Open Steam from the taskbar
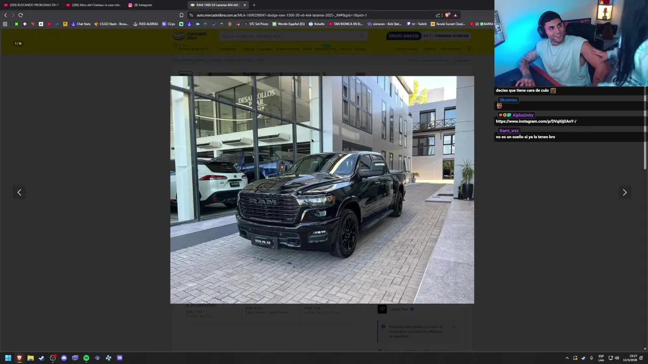Image resolution: width=648 pixels, height=364 pixels. pos(42,358)
